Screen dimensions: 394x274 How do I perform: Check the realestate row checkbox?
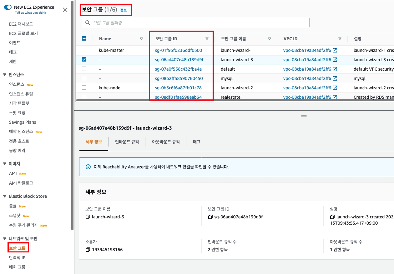pos(84,97)
